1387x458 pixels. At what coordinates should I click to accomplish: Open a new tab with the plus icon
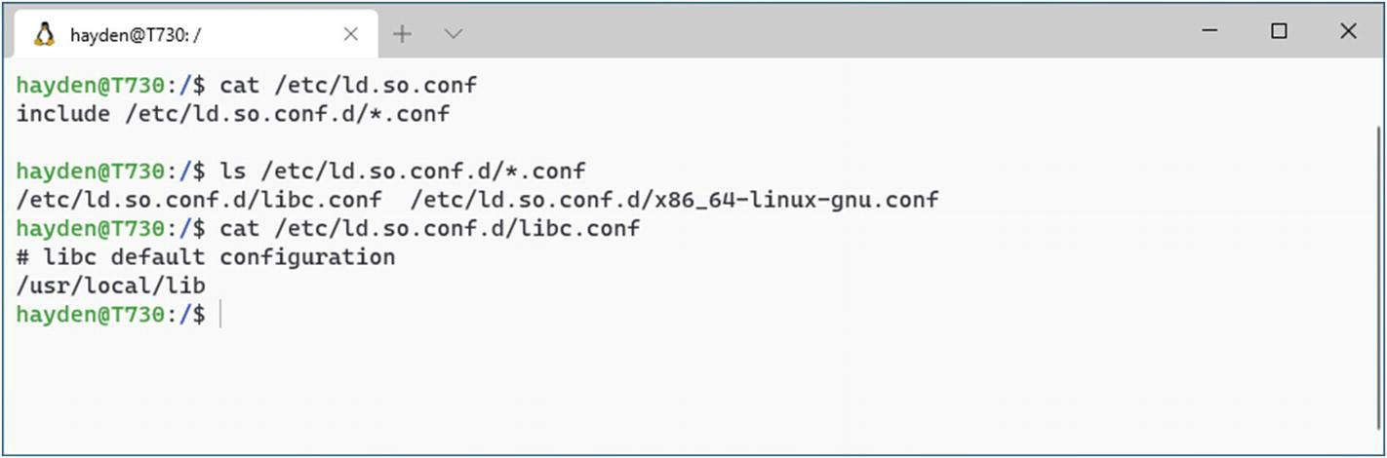[x=402, y=34]
